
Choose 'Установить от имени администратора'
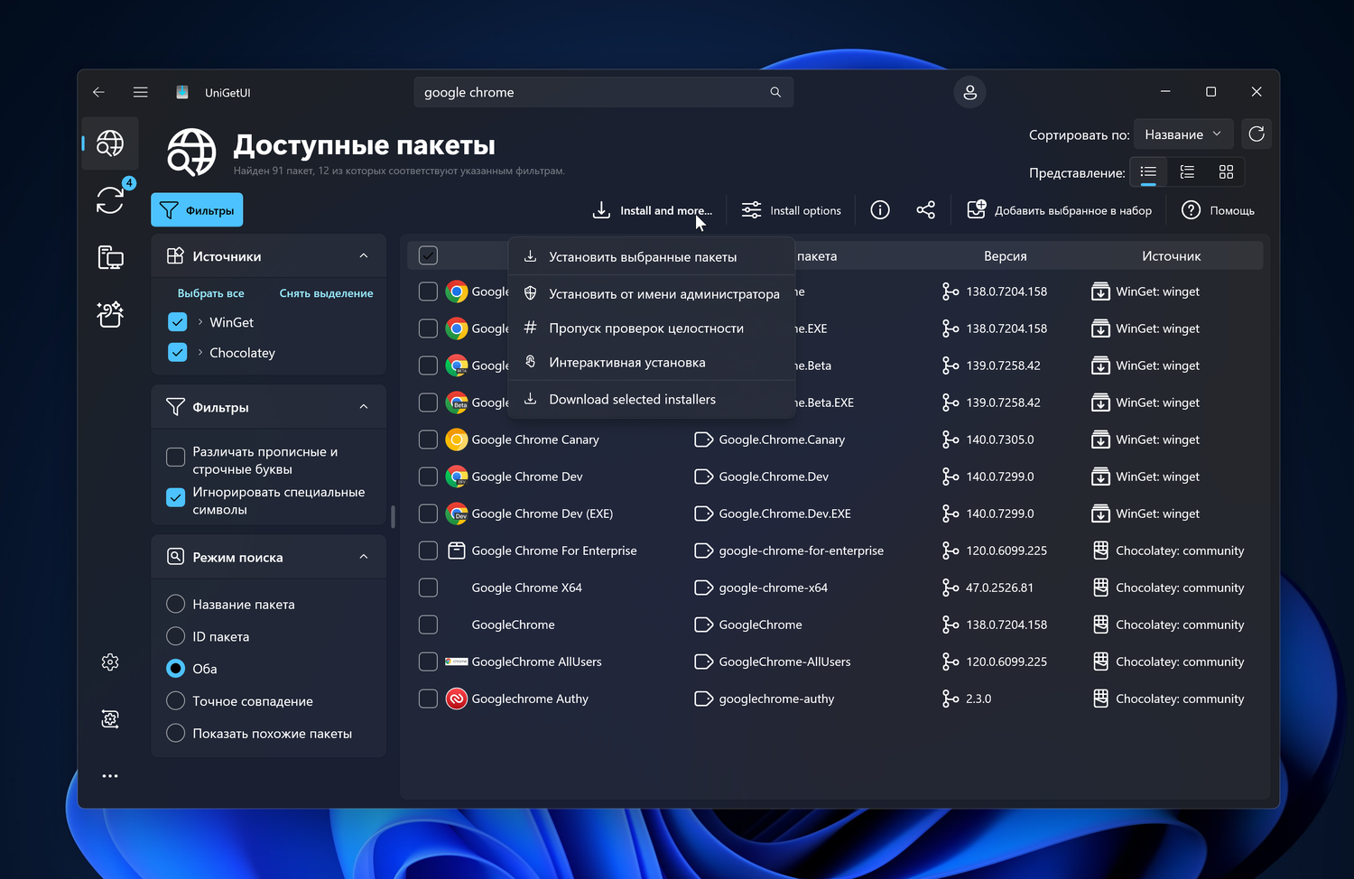pyautogui.click(x=652, y=293)
